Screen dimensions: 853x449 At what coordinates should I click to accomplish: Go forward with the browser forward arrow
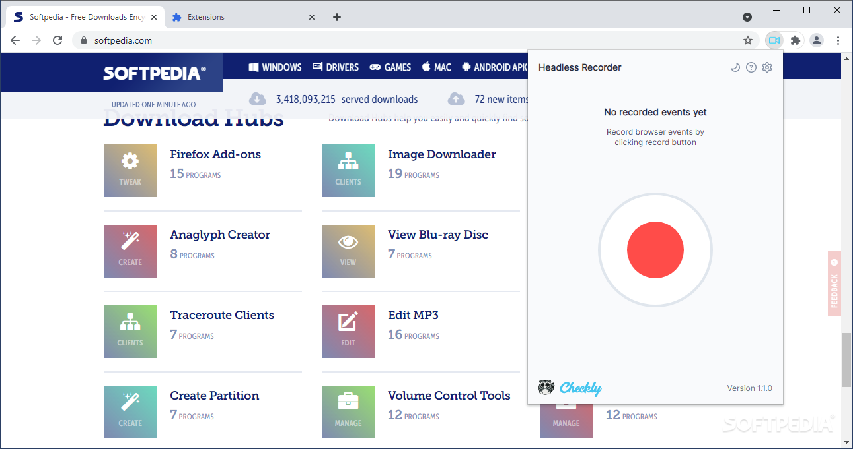point(36,40)
